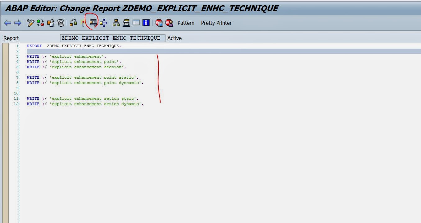Toggle Display/Change mode with pencil icon

tap(30, 23)
